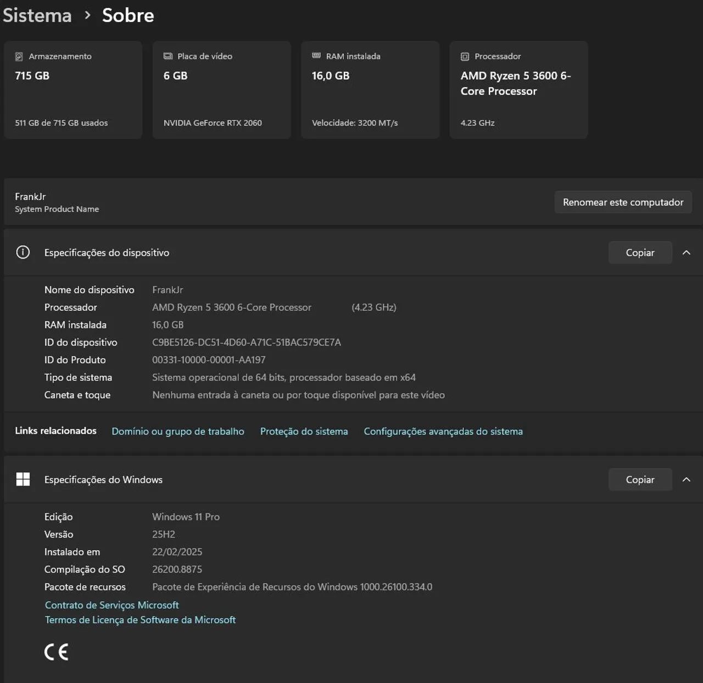Click device name value FrankJr in specifications

[168, 290]
